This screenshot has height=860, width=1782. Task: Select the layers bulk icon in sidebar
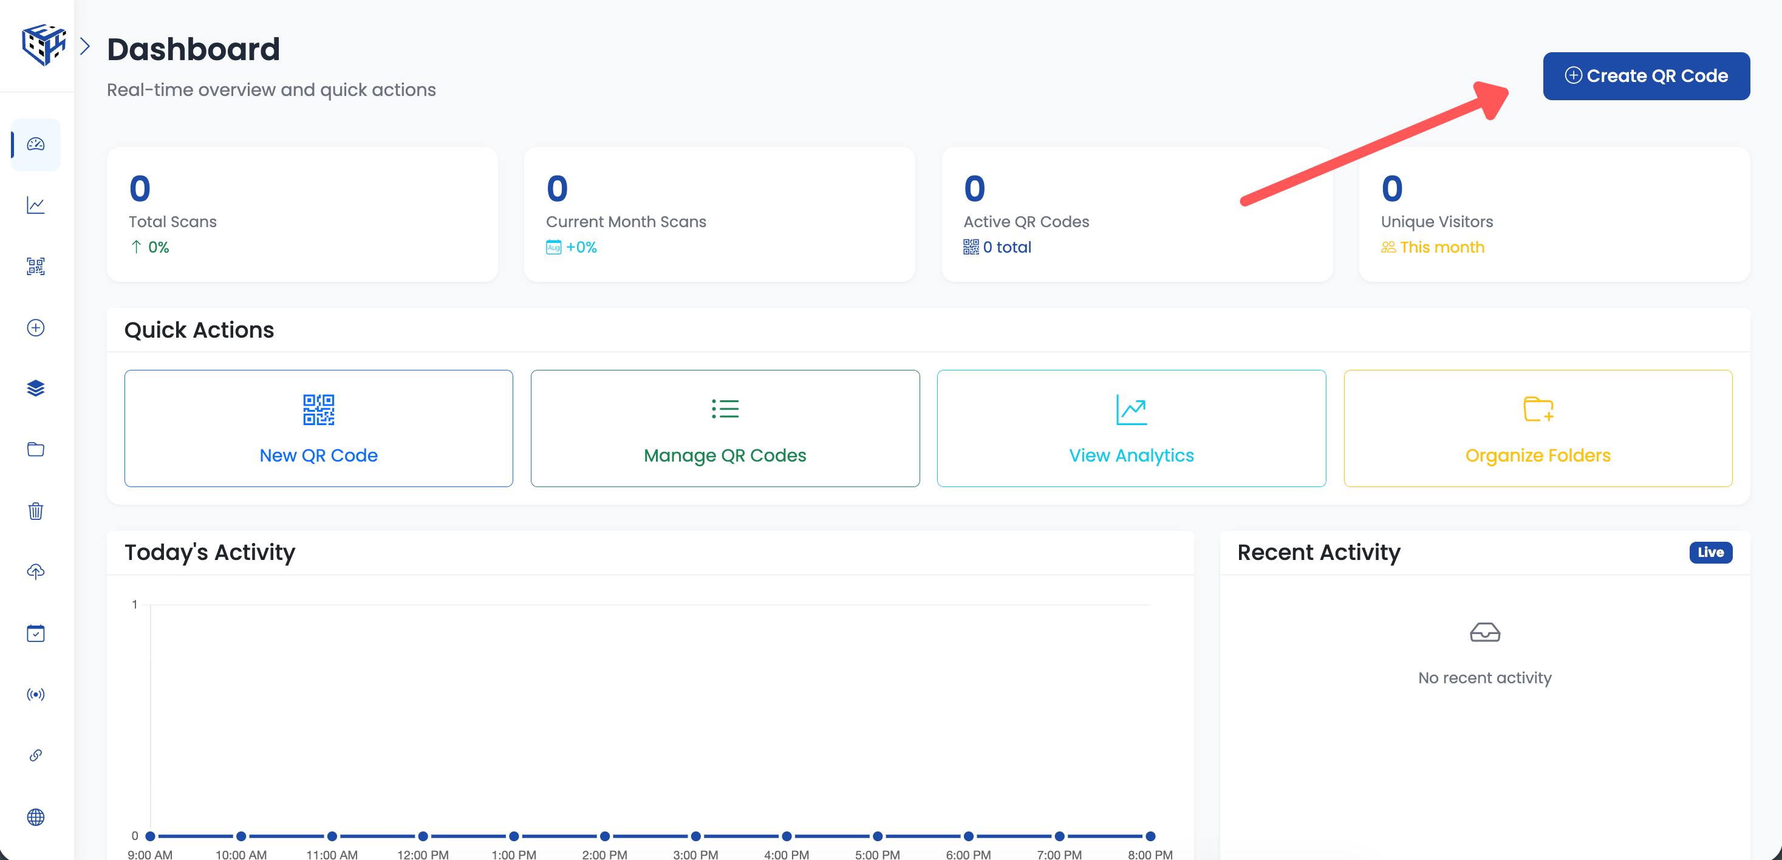click(x=35, y=388)
